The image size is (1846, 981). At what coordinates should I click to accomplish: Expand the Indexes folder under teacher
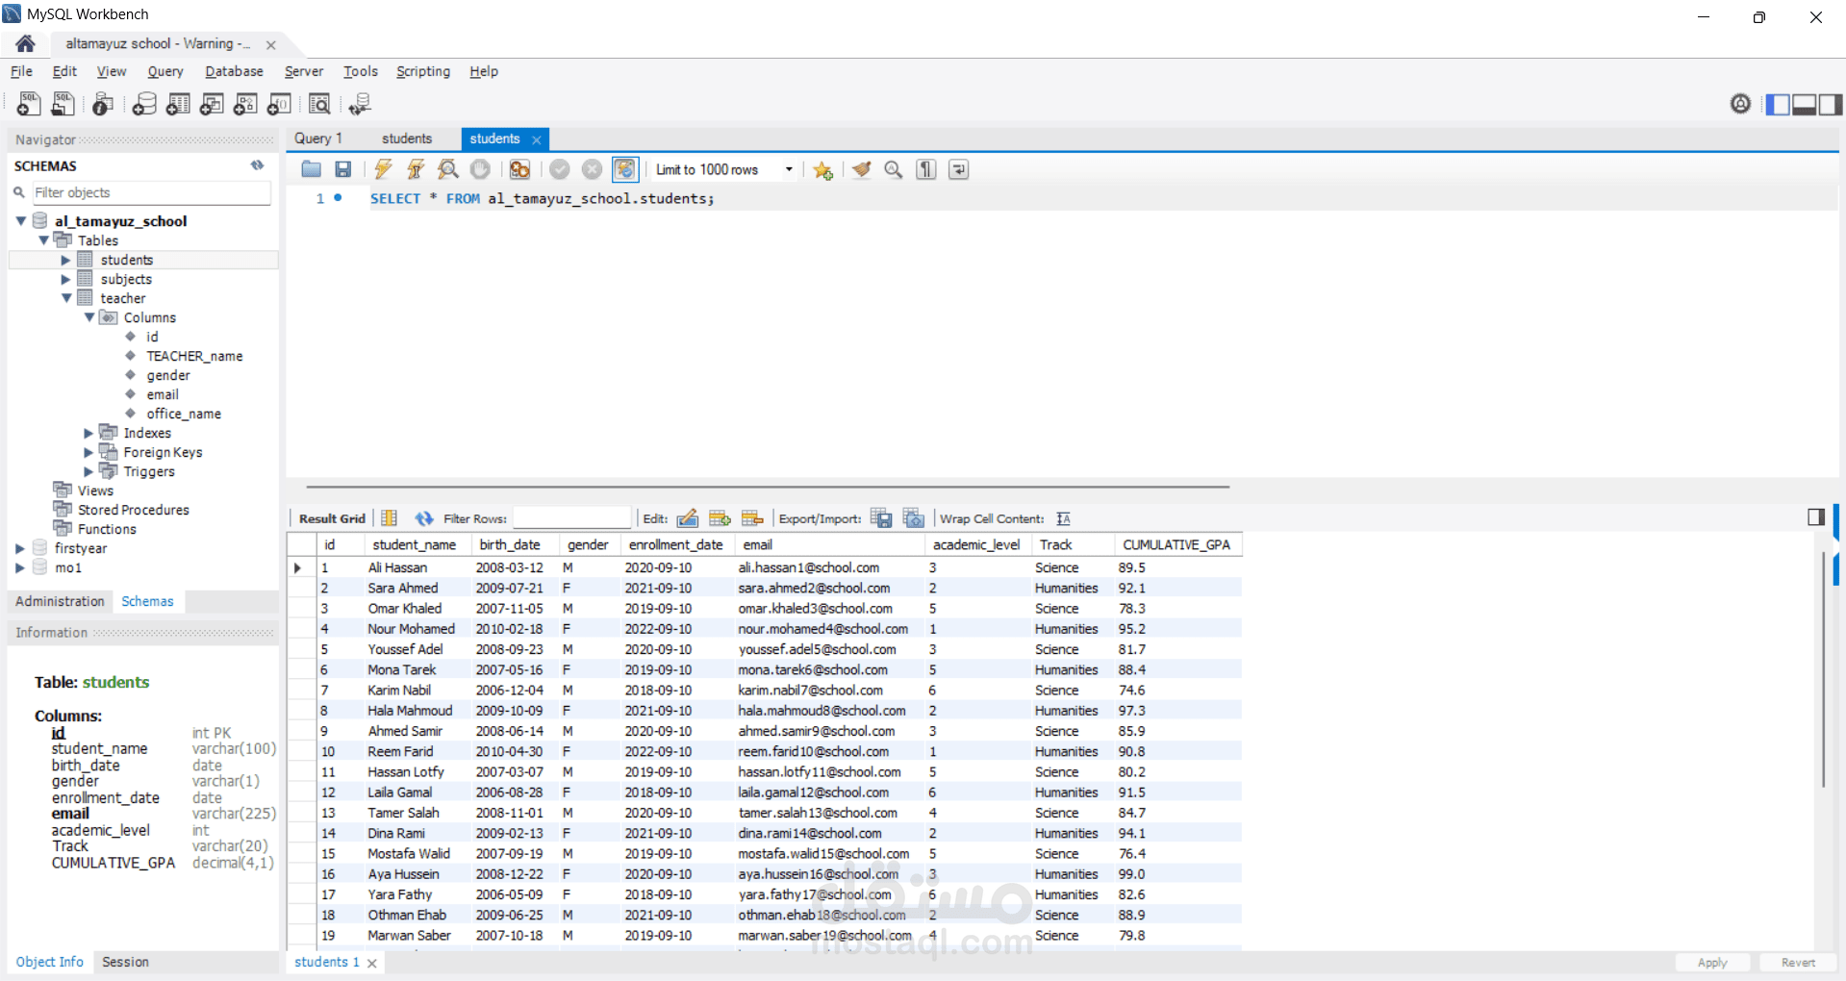pos(89,433)
